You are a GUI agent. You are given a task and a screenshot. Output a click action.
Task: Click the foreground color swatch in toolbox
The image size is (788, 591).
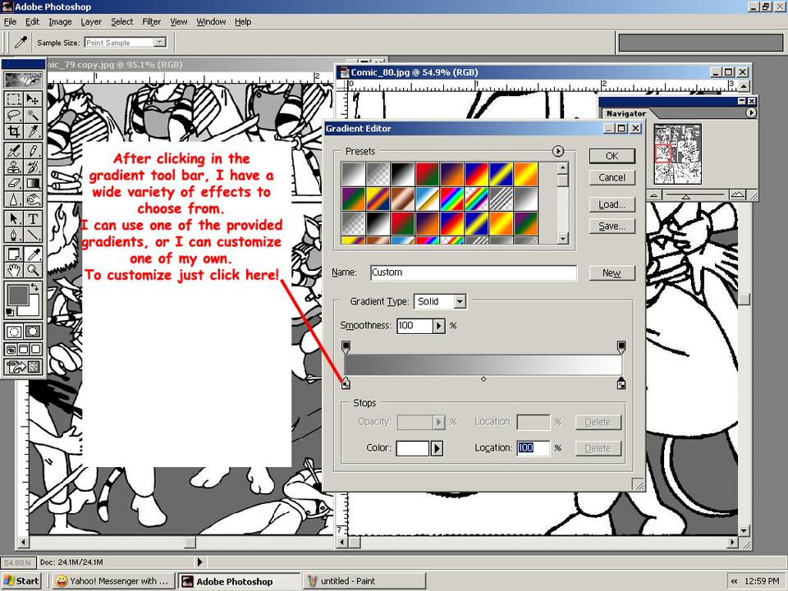click(x=17, y=295)
